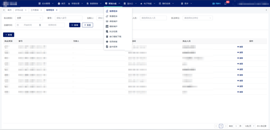Click the 案号 input field
The image size is (270, 130).
click(69, 18)
